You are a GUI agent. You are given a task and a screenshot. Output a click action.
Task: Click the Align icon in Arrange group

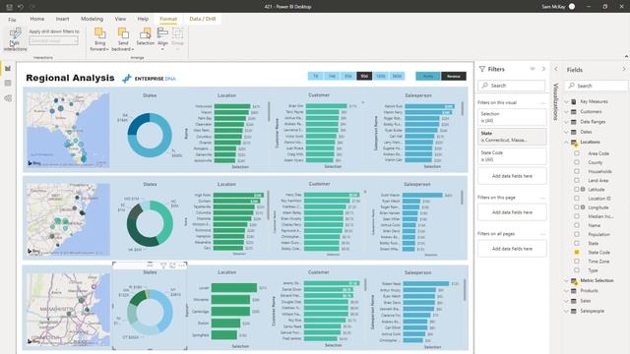[162, 32]
